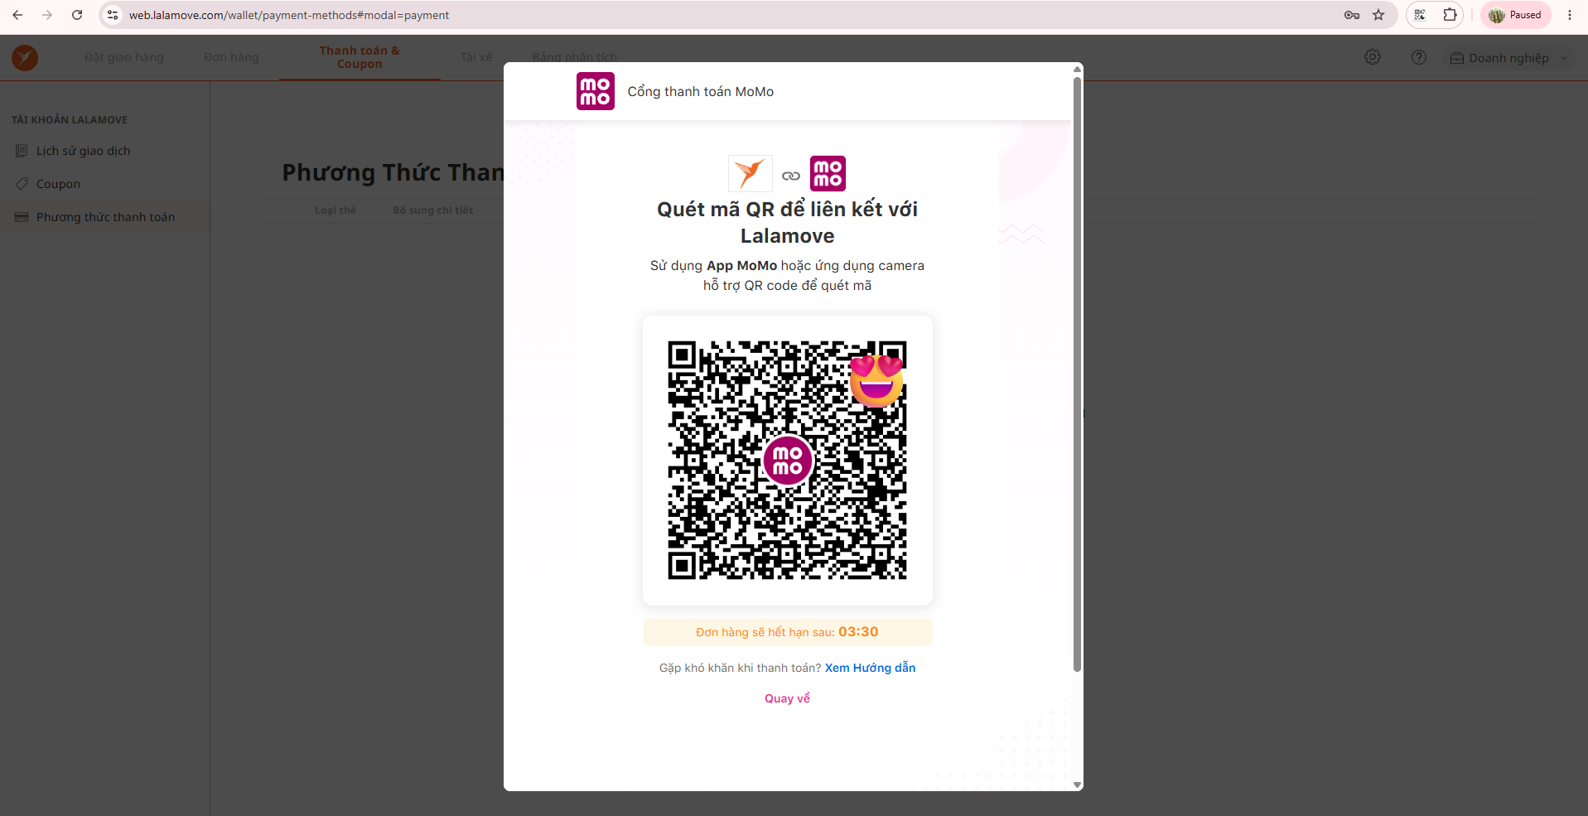The image size is (1588, 816).
Task: Click the Bổ sung chi tiết column header
Action: (432, 210)
